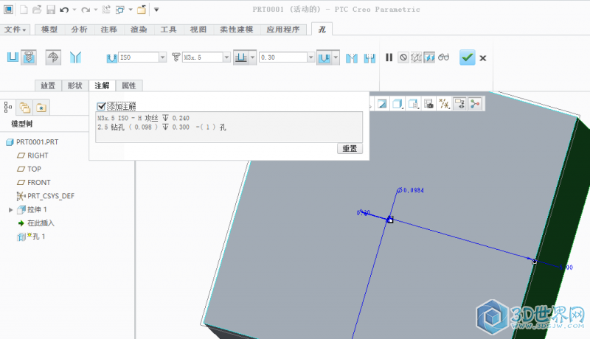Viewport: 590px width, 339px height.
Task: Open the redo history dropdown arrow
Action: [x=96, y=10]
